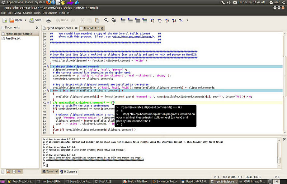Click the New document toolbar icon

coord(5,20)
